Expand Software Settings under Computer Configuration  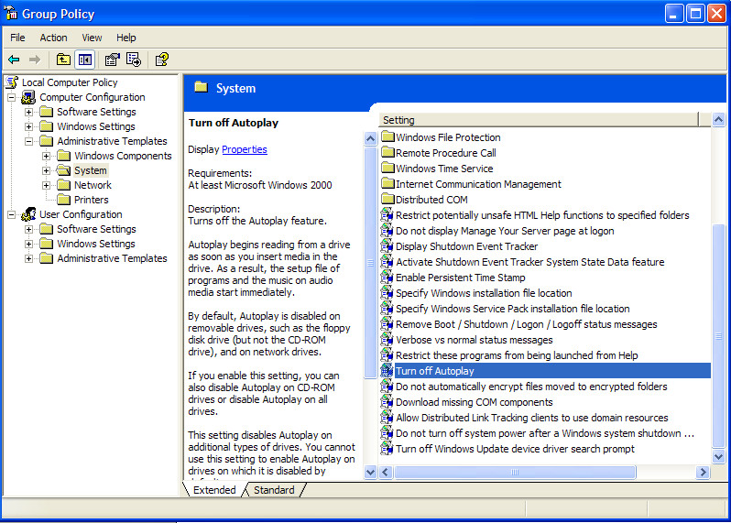click(29, 112)
